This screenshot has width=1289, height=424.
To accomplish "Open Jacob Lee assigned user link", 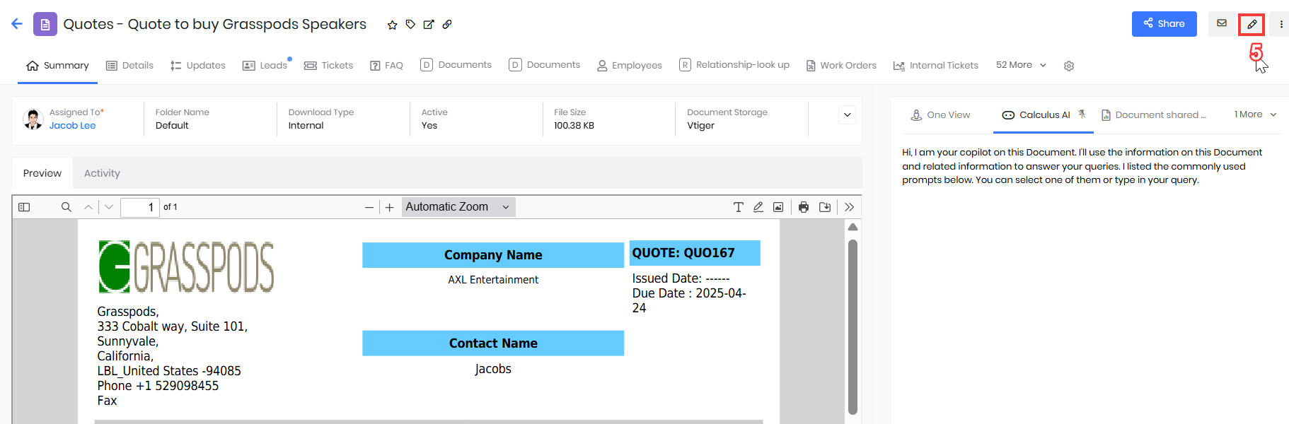I will pos(72,126).
